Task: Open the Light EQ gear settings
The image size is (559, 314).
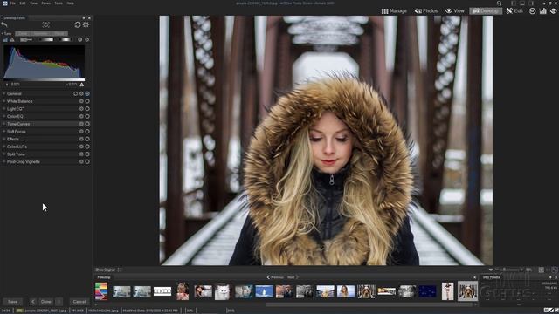Action: point(81,108)
